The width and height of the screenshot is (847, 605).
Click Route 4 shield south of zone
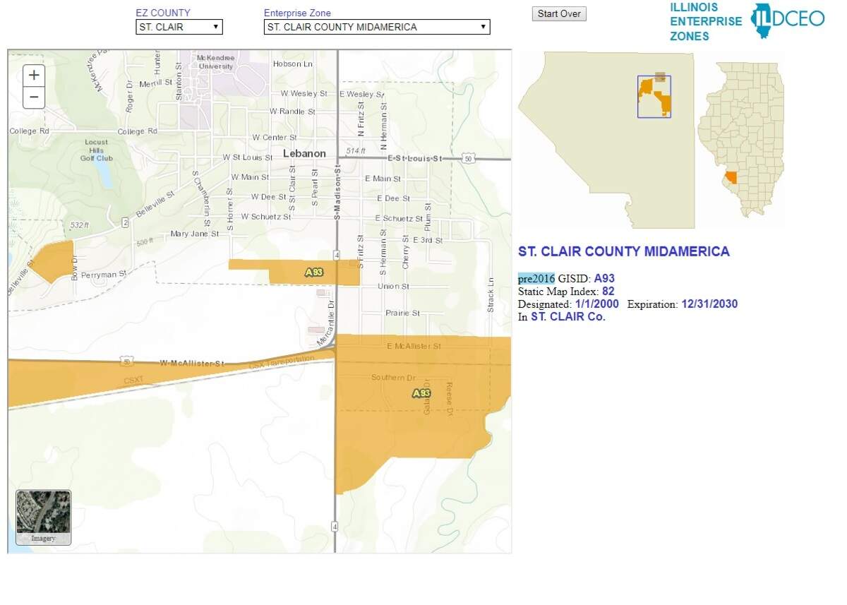(x=336, y=526)
